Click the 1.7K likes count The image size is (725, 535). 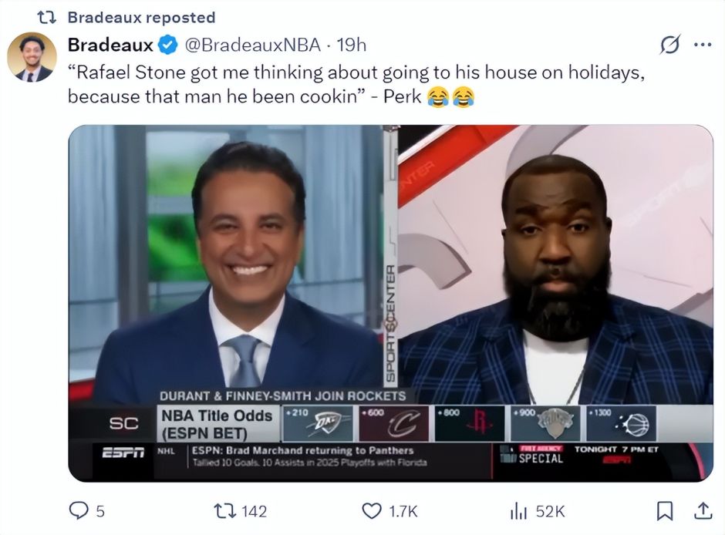point(402,511)
